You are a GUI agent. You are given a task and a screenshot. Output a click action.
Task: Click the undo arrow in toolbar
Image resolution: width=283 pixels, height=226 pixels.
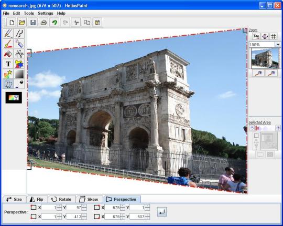click(55, 23)
